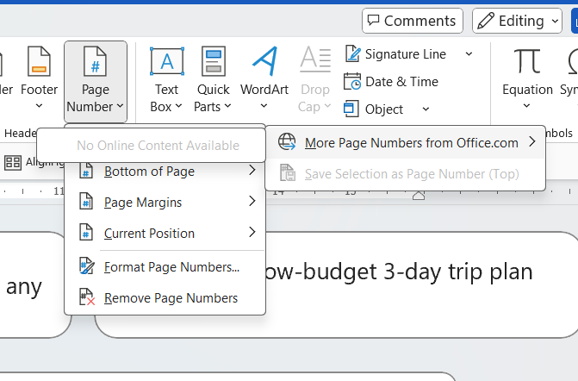Click the Current Position menu icon
This screenshot has height=381, width=578.
tap(86, 233)
